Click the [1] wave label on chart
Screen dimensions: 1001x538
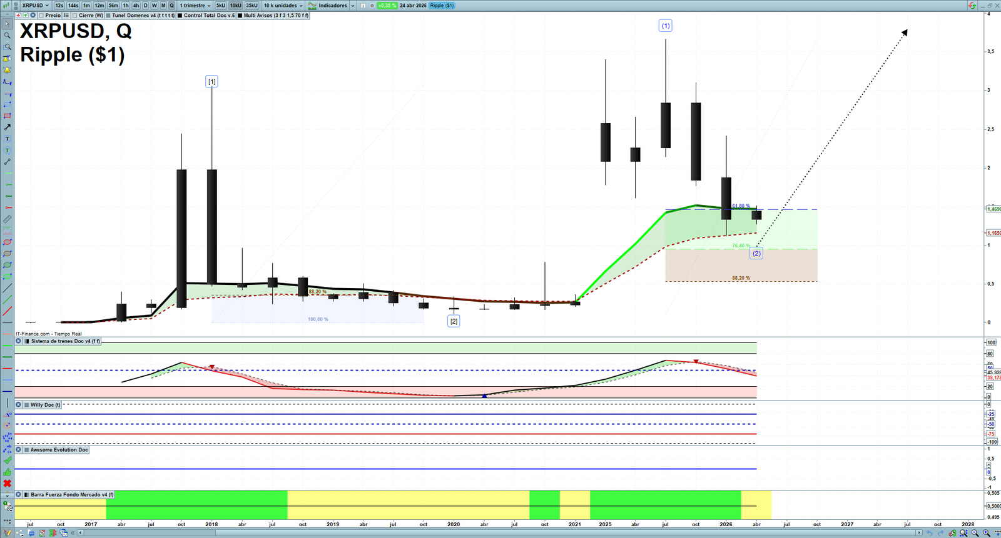[x=212, y=81]
